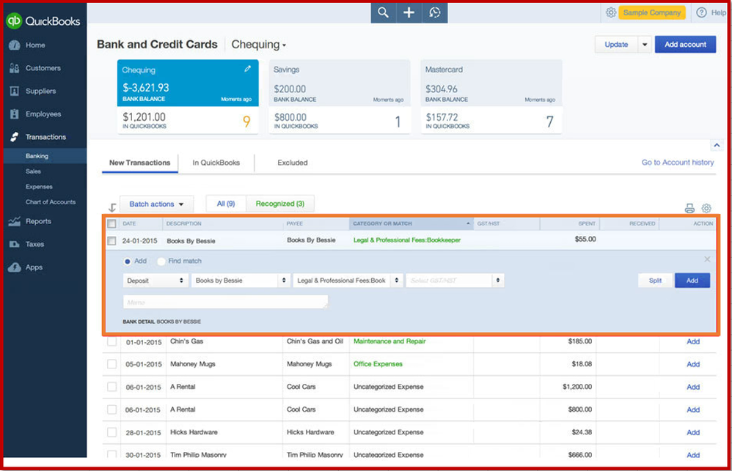Screen dimensions: 732x471
Task: Click the Apps cloud icon
Action: pyautogui.click(x=15, y=267)
